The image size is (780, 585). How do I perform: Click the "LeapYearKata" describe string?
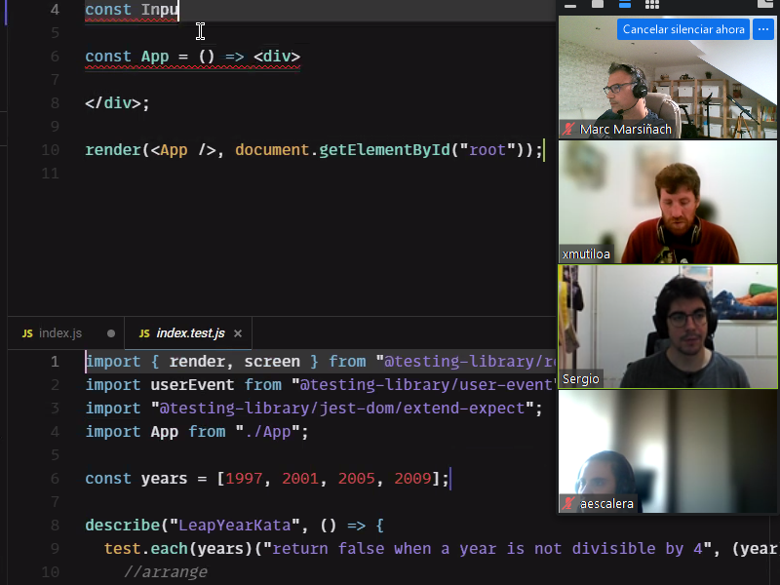234,525
